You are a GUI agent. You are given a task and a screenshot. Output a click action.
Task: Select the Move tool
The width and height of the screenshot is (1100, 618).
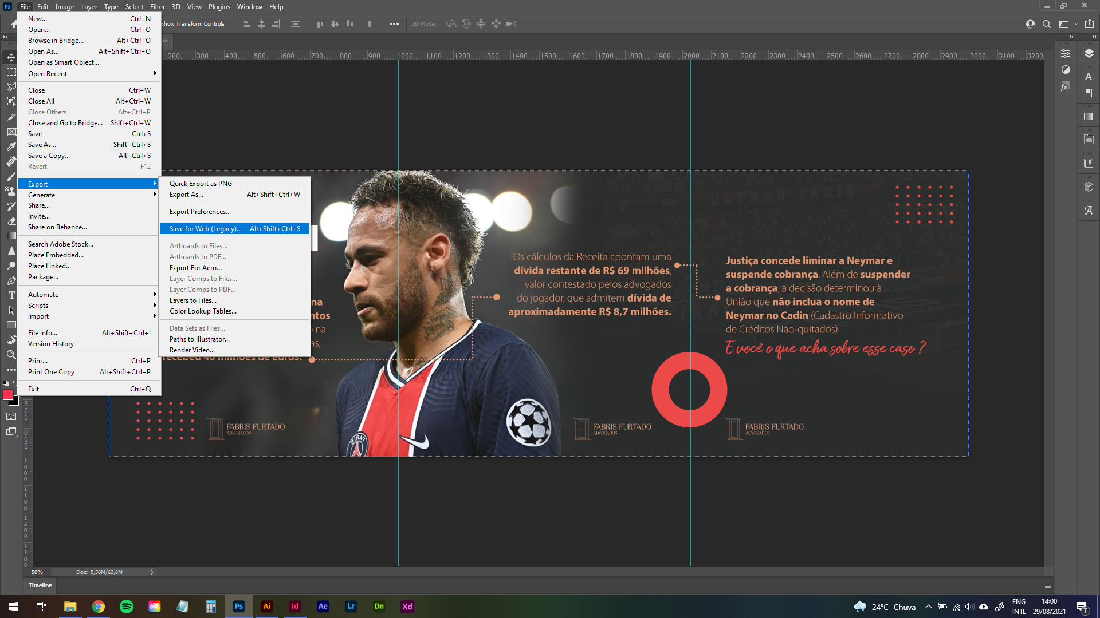[x=10, y=57]
